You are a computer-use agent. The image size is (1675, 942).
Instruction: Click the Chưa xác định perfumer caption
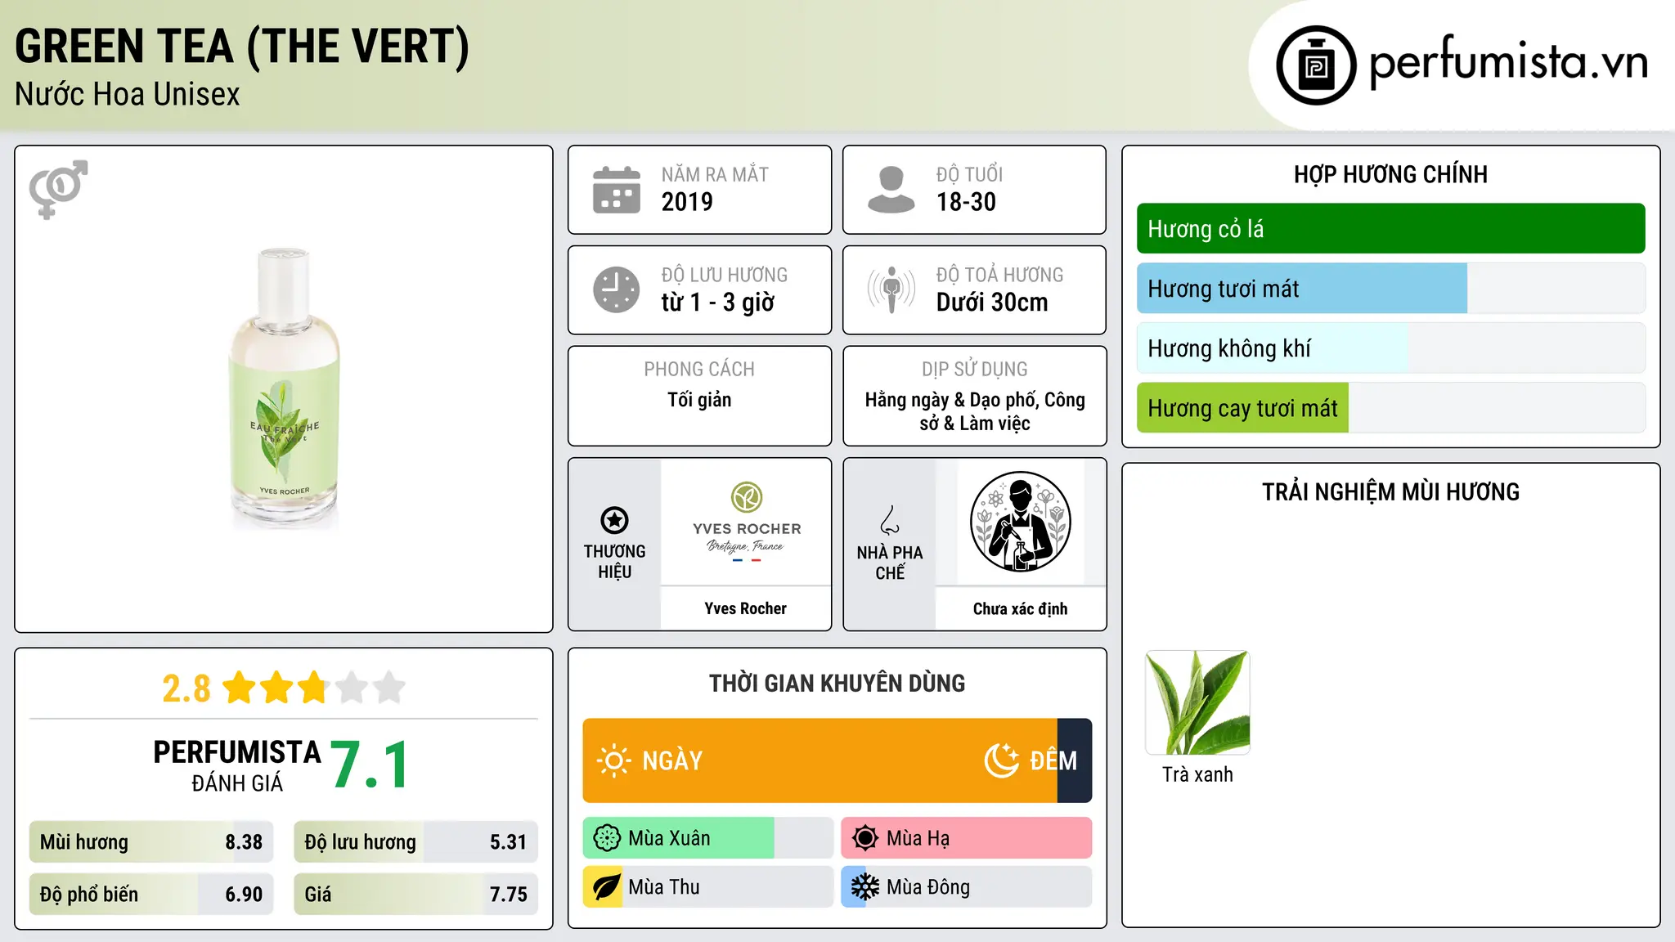[x=1020, y=608]
